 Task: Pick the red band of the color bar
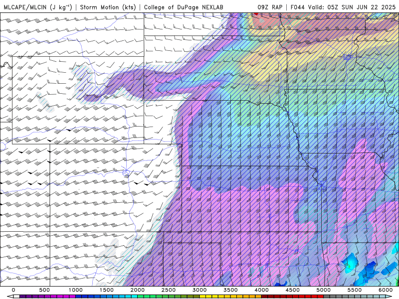click(x=293, y=297)
